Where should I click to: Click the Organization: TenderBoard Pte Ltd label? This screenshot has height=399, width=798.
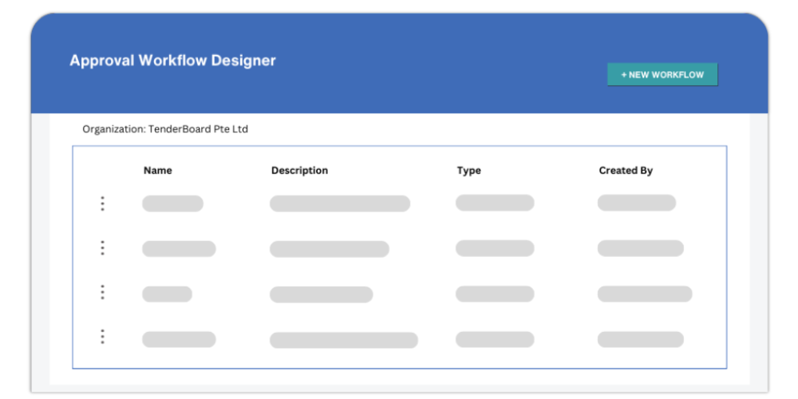coord(165,129)
